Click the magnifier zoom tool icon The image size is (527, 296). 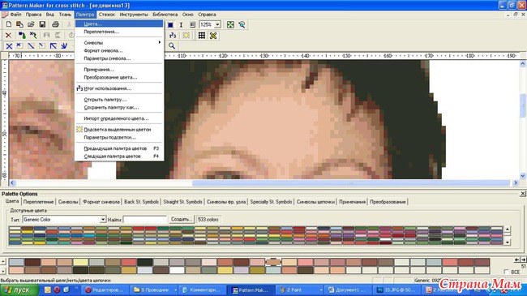[172, 45]
